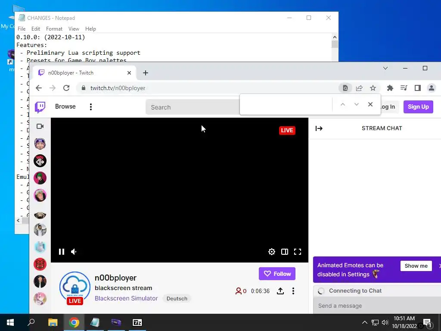This screenshot has height=331, width=441.
Task: Go back in the Chrome browser
Action: click(x=39, y=88)
